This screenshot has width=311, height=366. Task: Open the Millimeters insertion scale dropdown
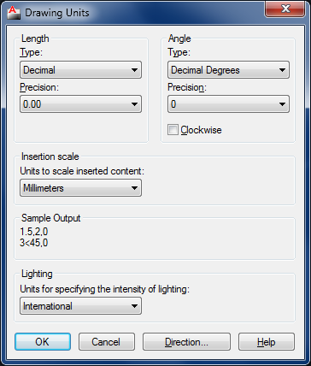pos(80,188)
